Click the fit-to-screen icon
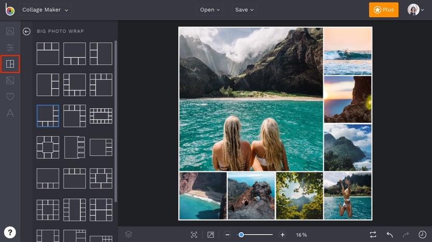Image resolution: width=432 pixels, height=242 pixels. tap(194, 235)
